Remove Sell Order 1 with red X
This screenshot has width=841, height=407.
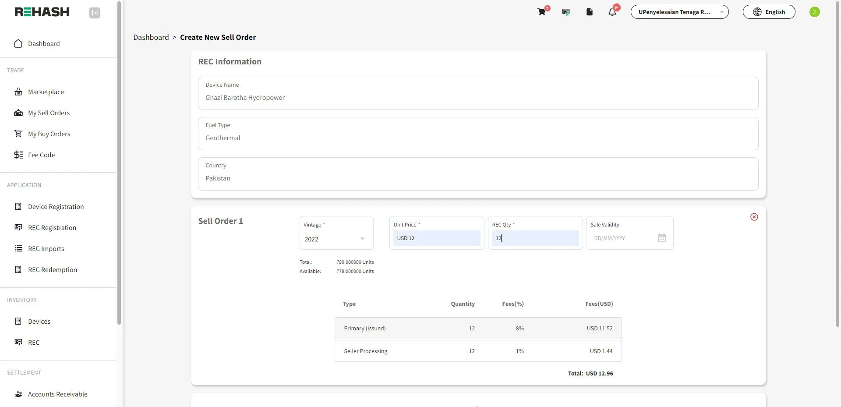[754, 217]
